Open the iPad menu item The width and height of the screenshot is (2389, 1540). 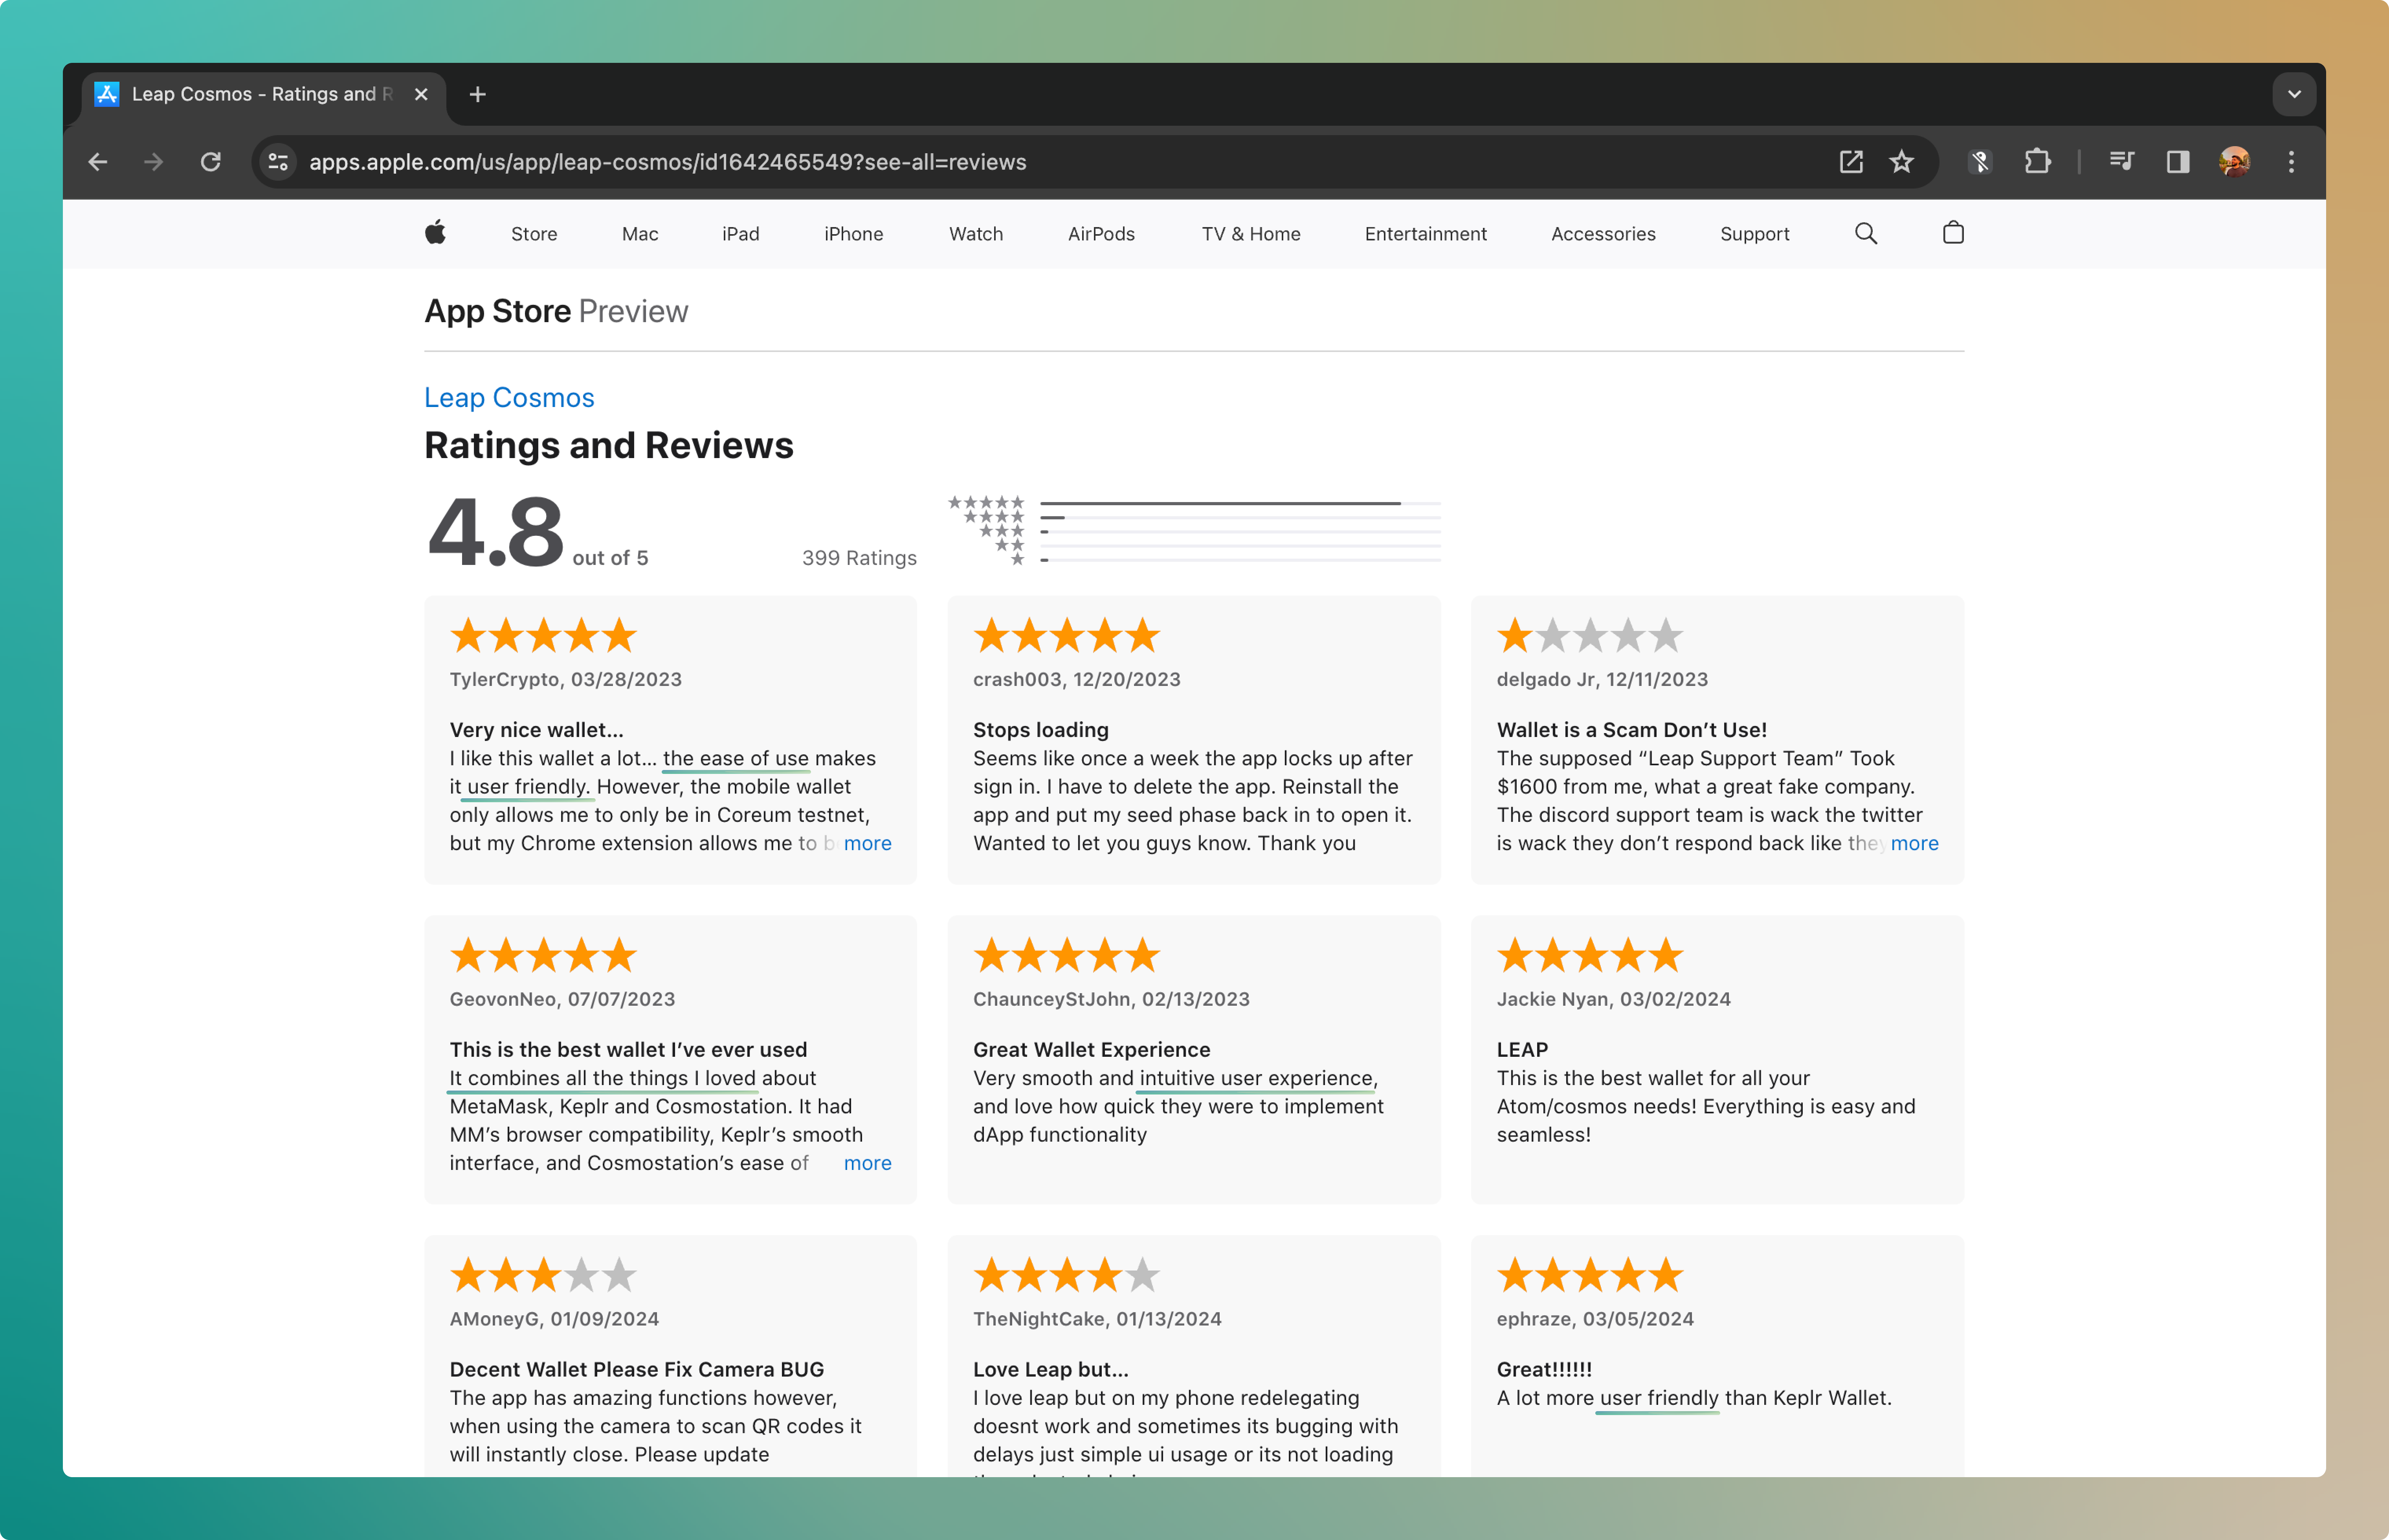[741, 234]
